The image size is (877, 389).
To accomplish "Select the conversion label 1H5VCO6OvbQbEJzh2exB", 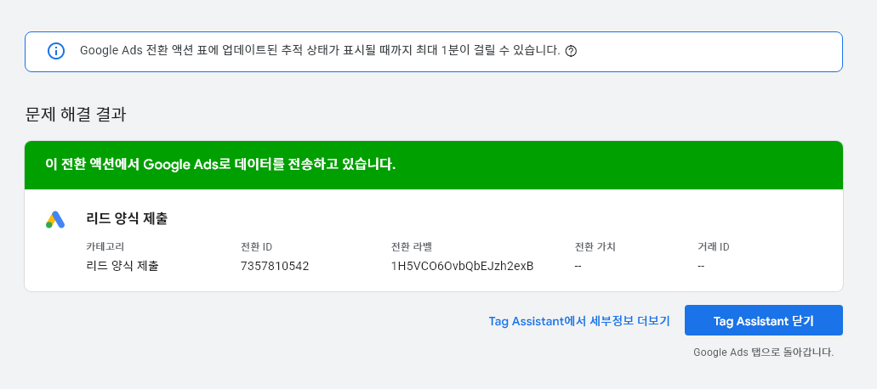I will click(x=462, y=266).
